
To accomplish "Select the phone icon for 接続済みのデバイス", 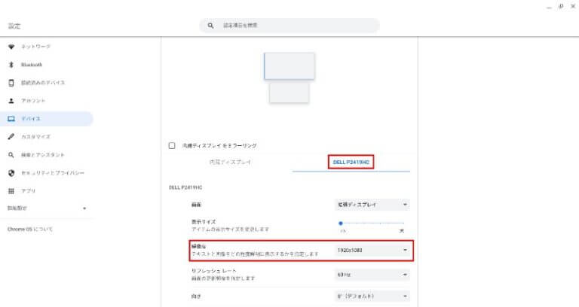I will (11, 83).
